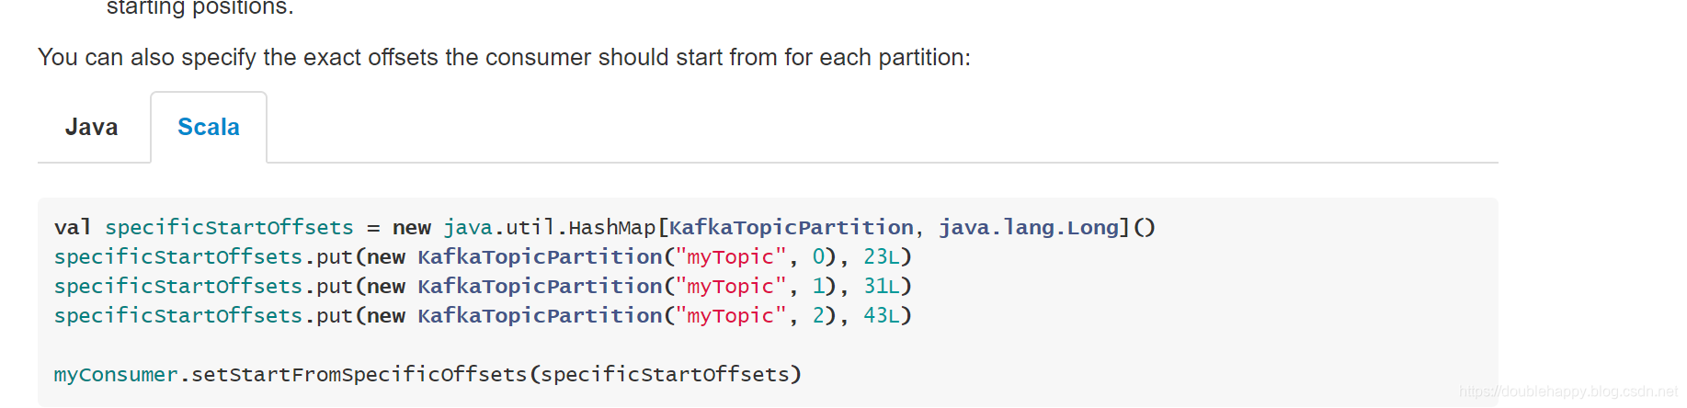Click the 'val' keyword in the code

point(73,227)
